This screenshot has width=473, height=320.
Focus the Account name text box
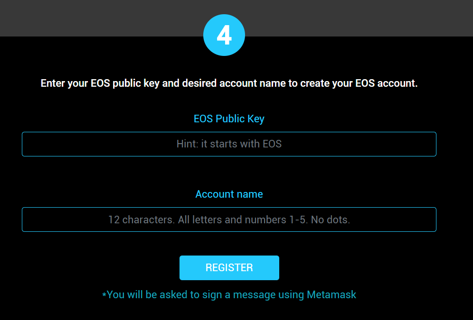point(229,219)
